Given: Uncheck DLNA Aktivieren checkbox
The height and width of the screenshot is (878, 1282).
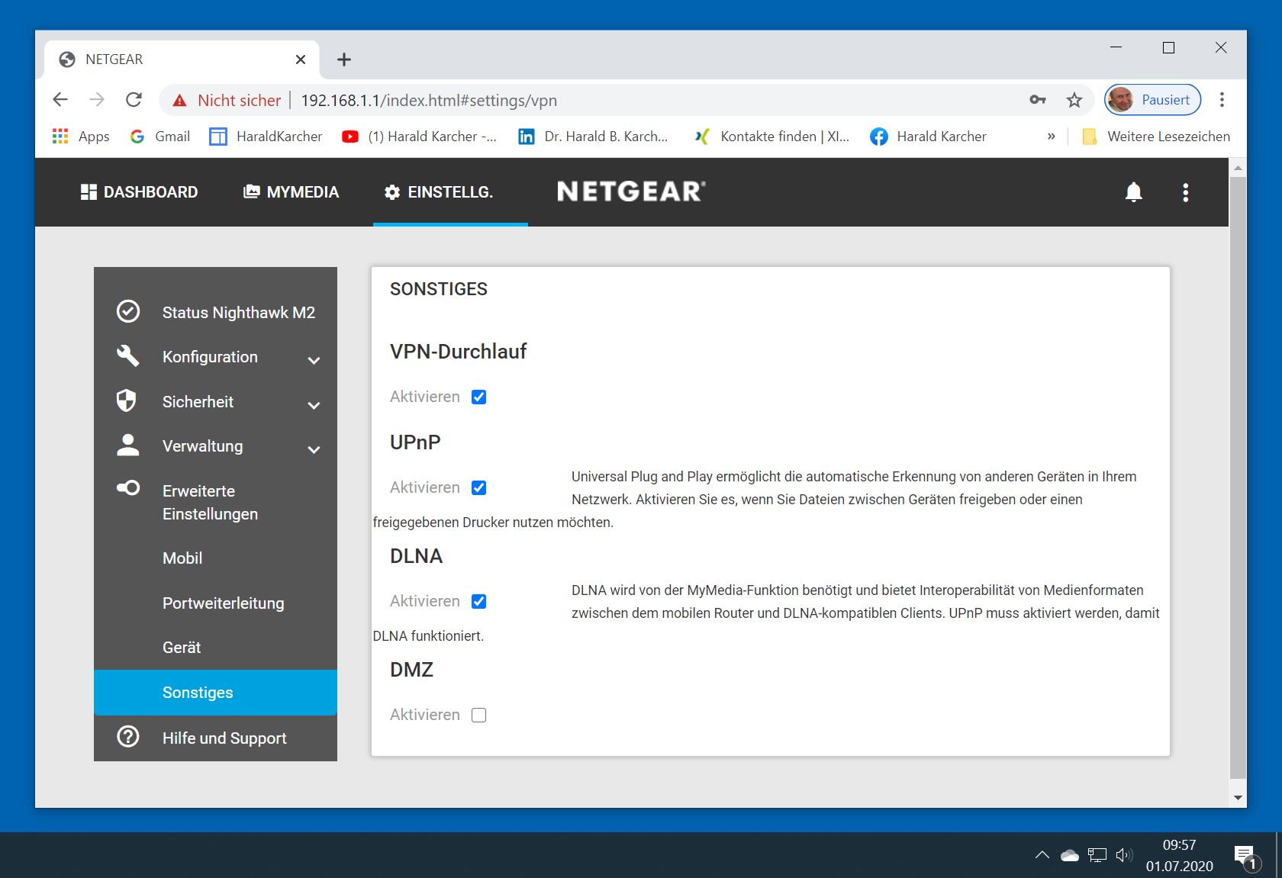Looking at the screenshot, I should pos(478,601).
